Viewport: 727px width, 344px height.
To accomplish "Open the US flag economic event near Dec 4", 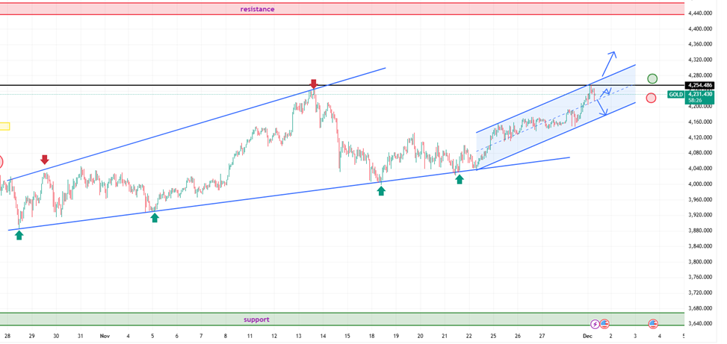I will [x=653, y=324].
